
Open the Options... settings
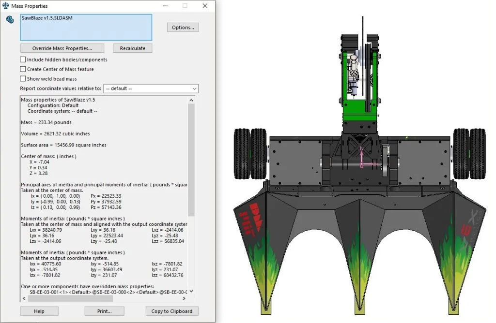[183, 28]
